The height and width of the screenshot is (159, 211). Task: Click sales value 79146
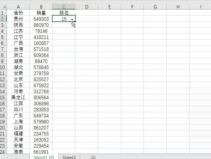pos(41,31)
